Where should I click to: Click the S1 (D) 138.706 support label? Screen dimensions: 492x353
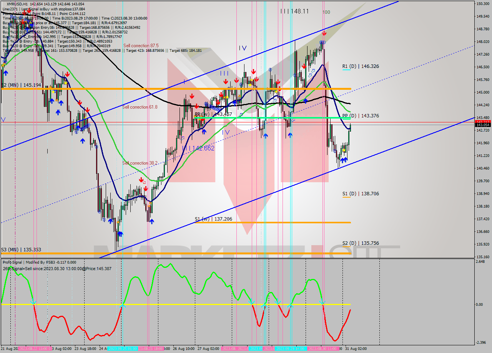coord(361,194)
